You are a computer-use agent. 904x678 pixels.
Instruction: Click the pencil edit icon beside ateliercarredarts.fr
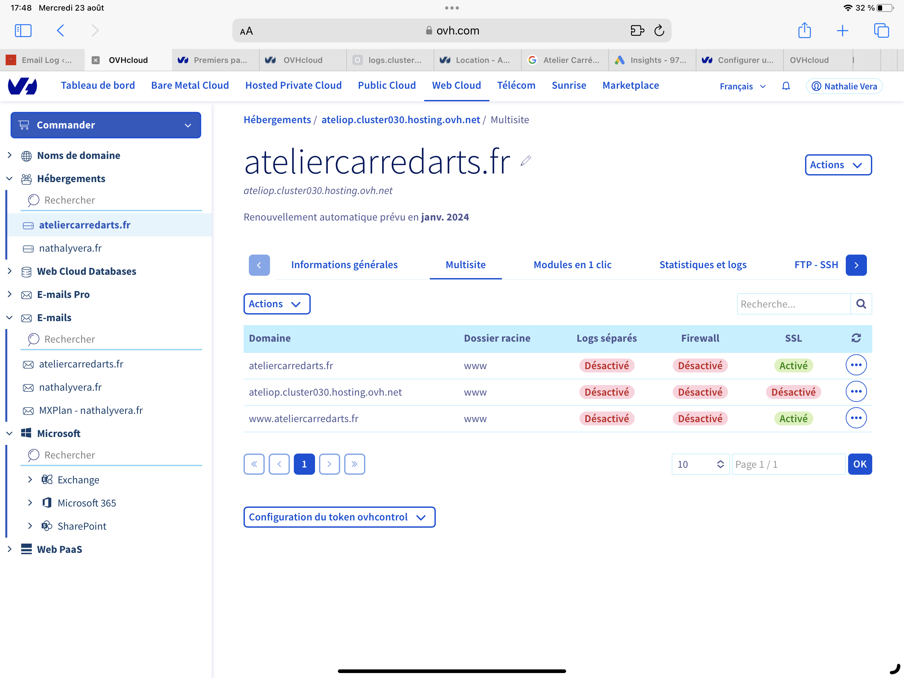525,161
